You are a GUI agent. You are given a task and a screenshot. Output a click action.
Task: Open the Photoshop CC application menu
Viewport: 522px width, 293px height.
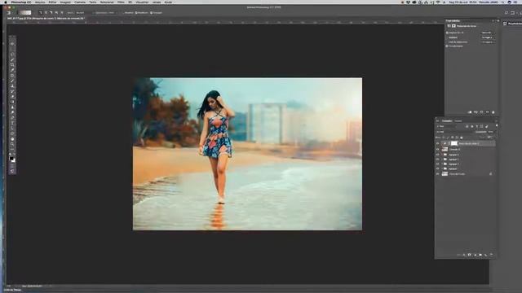(x=20, y=2)
